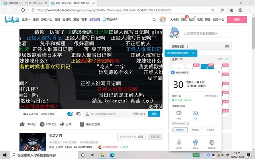Image resolution: width=255 pixels, height=159 pixels.
Task: Open power settings chevron link in Lenovo panel
Action: (212, 96)
